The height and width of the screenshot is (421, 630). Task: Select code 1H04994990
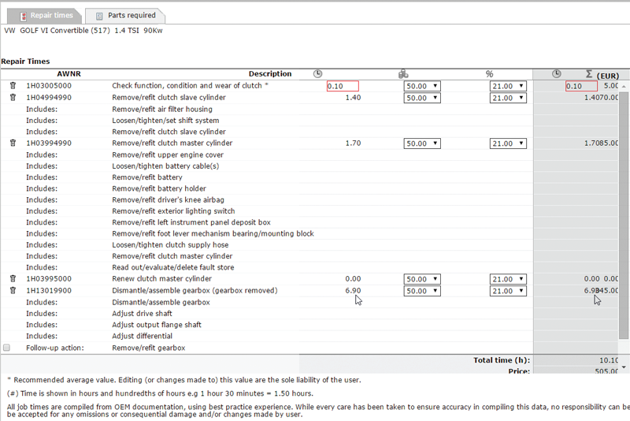[49, 97]
